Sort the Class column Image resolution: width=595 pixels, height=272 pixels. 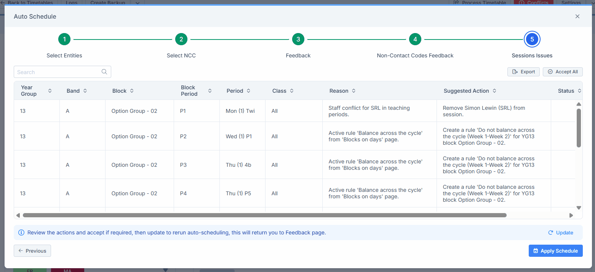pyautogui.click(x=292, y=91)
